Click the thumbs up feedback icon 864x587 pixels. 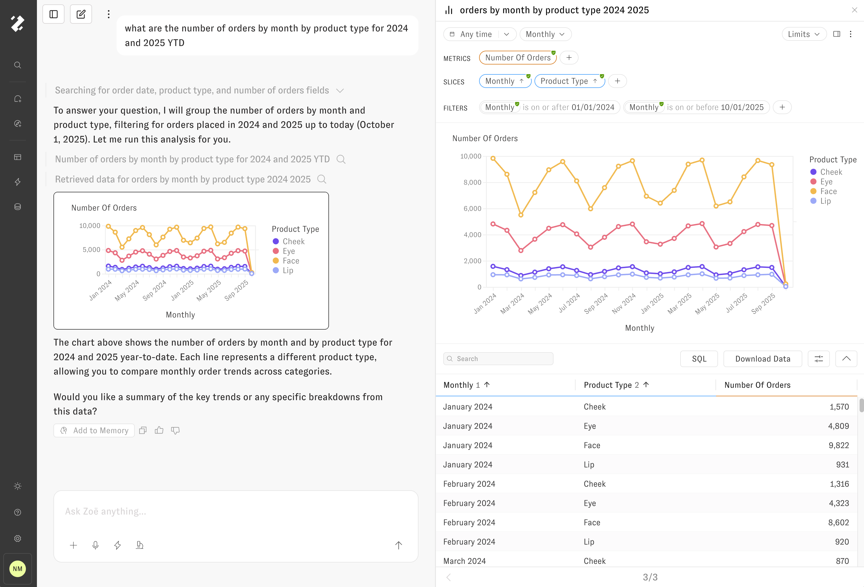(159, 430)
